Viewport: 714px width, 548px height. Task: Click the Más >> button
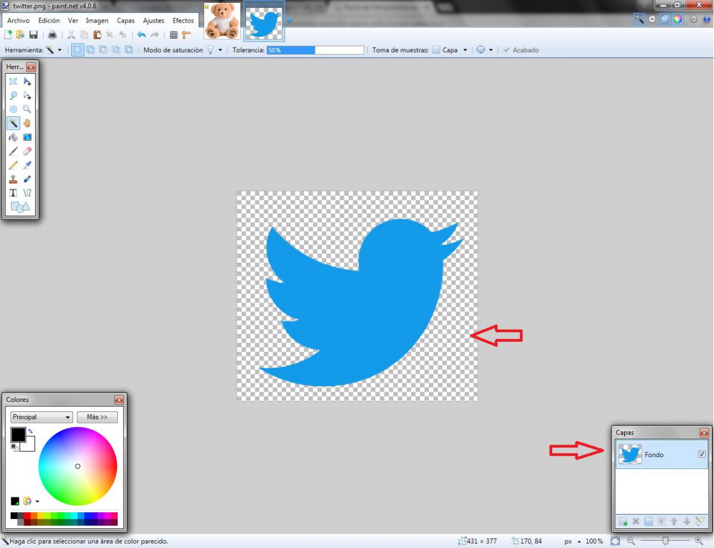pyautogui.click(x=97, y=417)
